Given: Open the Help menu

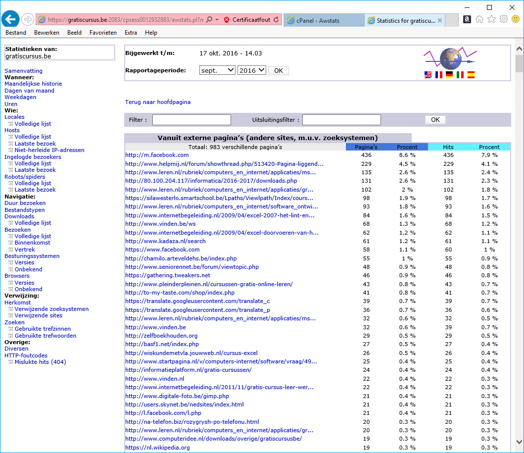Looking at the screenshot, I should 151,33.
